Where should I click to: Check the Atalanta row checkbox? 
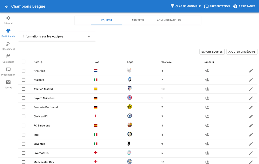pos(24,80)
